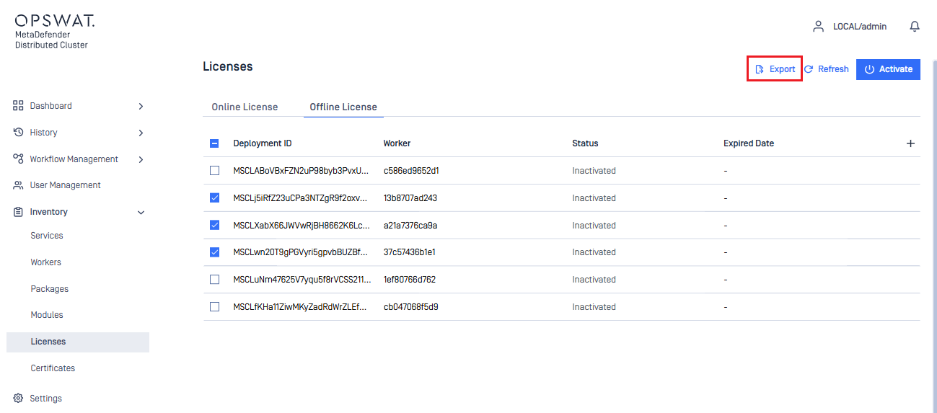This screenshot has height=413, width=937.
Task: Click the Dashboard grid icon
Action: (x=19, y=106)
